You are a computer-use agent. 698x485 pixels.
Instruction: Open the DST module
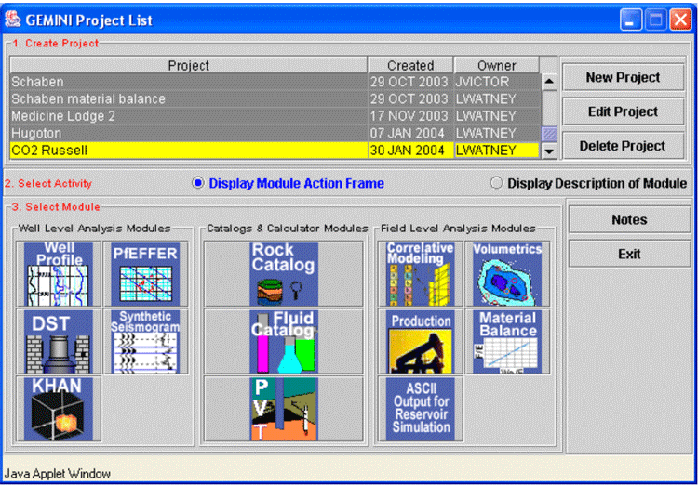point(59,341)
